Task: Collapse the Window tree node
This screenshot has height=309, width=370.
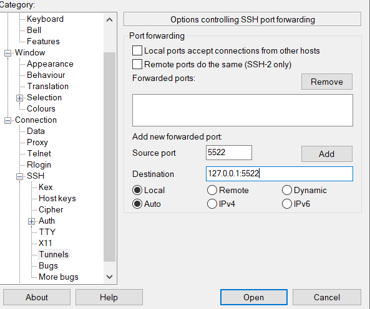Action: (x=7, y=53)
